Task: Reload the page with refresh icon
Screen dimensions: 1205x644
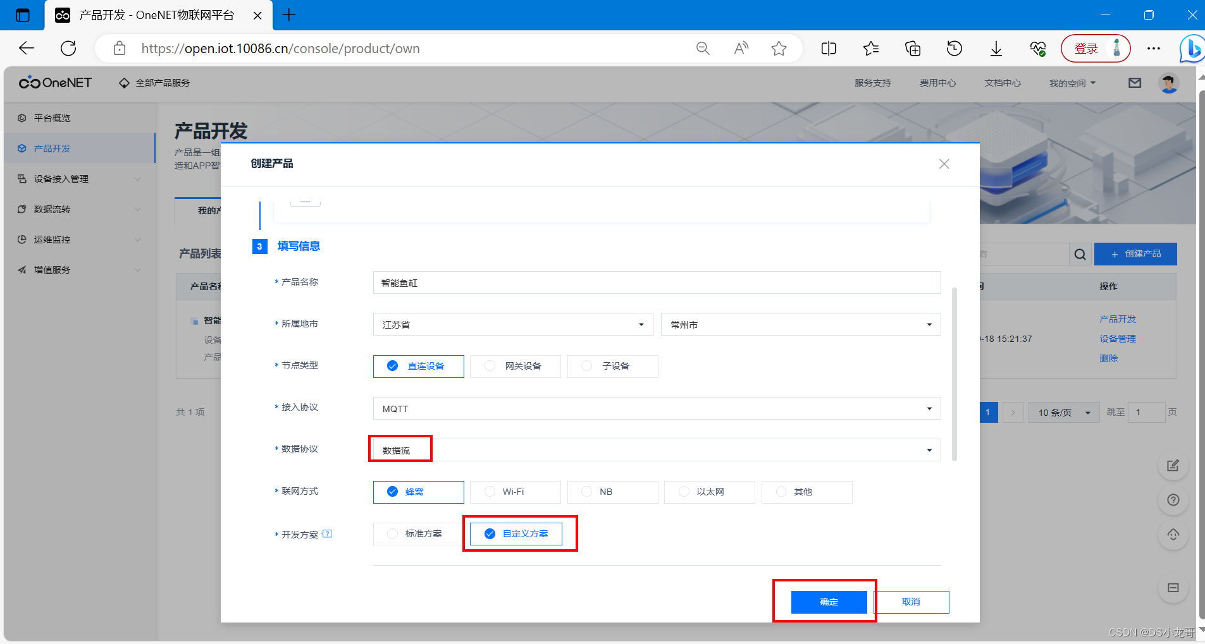Action: pos(68,49)
